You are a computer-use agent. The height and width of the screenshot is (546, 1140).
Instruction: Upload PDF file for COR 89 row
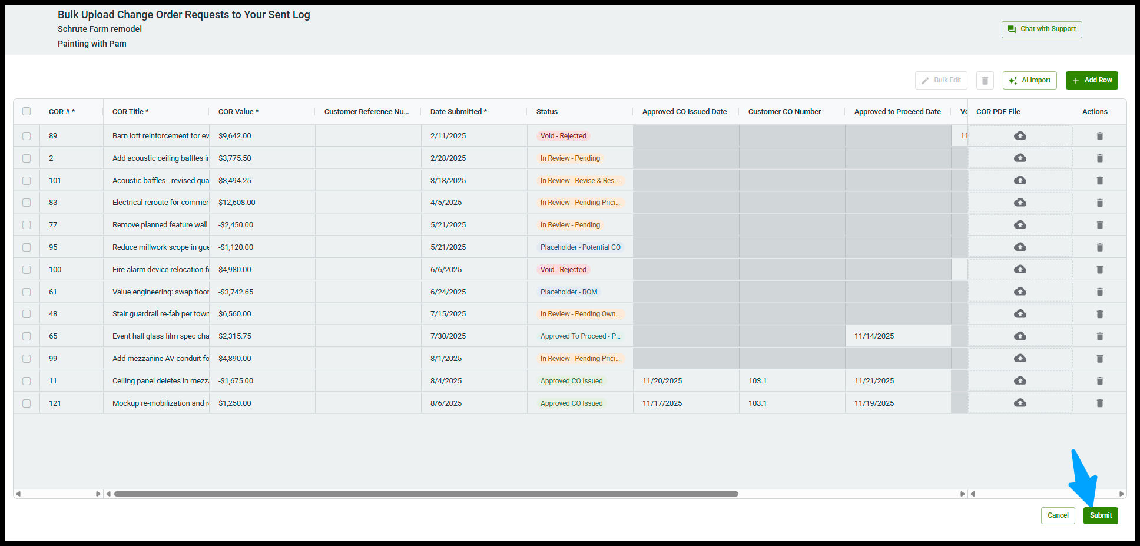(x=1020, y=136)
